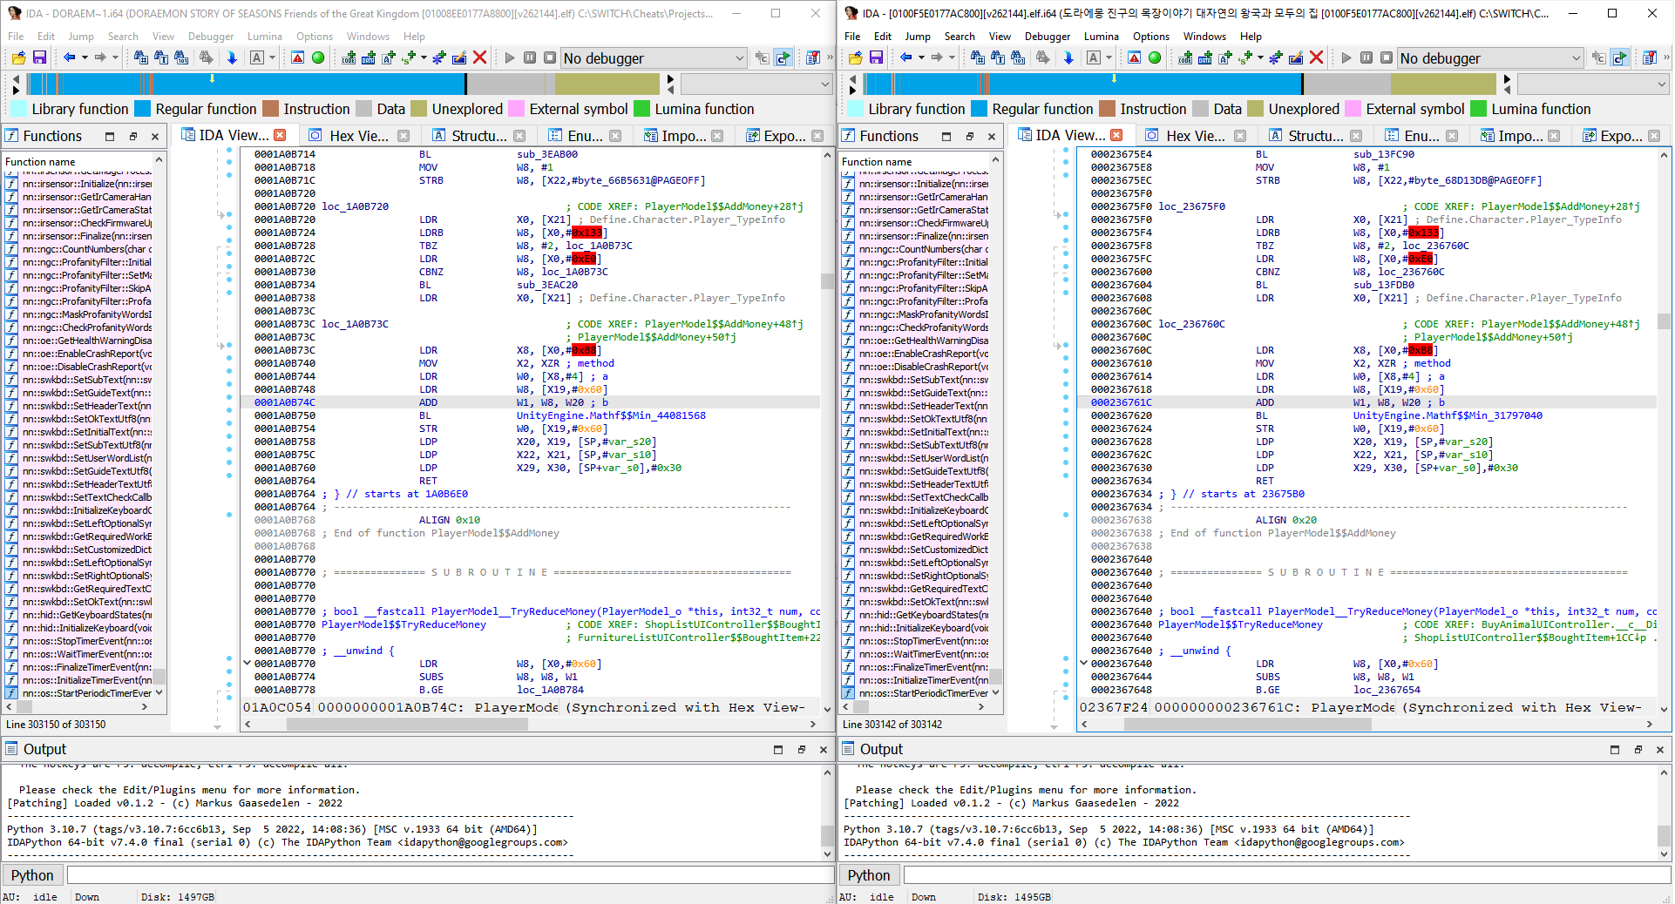The image size is (1675, 904).
Task: Open the dropdown beside right IDA's navigation band
Action: coord(1593,84)
